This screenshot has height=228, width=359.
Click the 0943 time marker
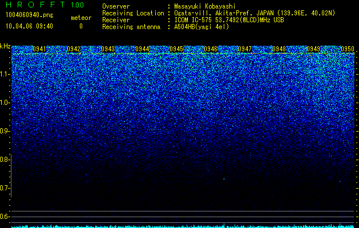108,49
